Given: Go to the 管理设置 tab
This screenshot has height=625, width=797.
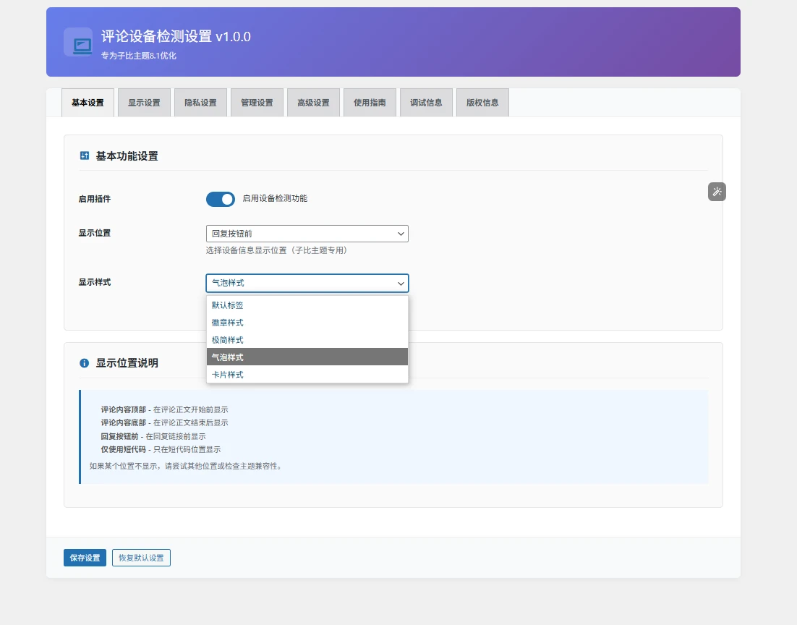Looking at the screenshot, I should coord(257,103).
